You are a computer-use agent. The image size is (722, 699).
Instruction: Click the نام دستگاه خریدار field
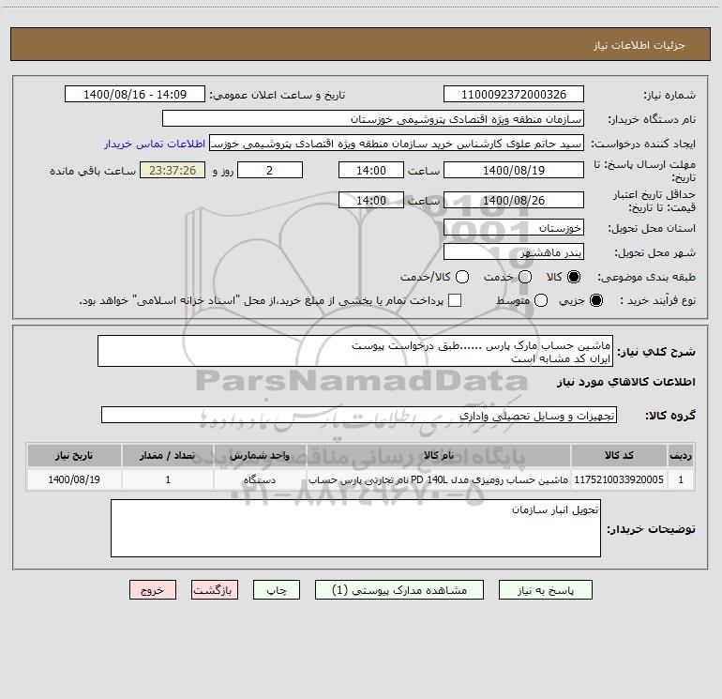tap(373, 118)
